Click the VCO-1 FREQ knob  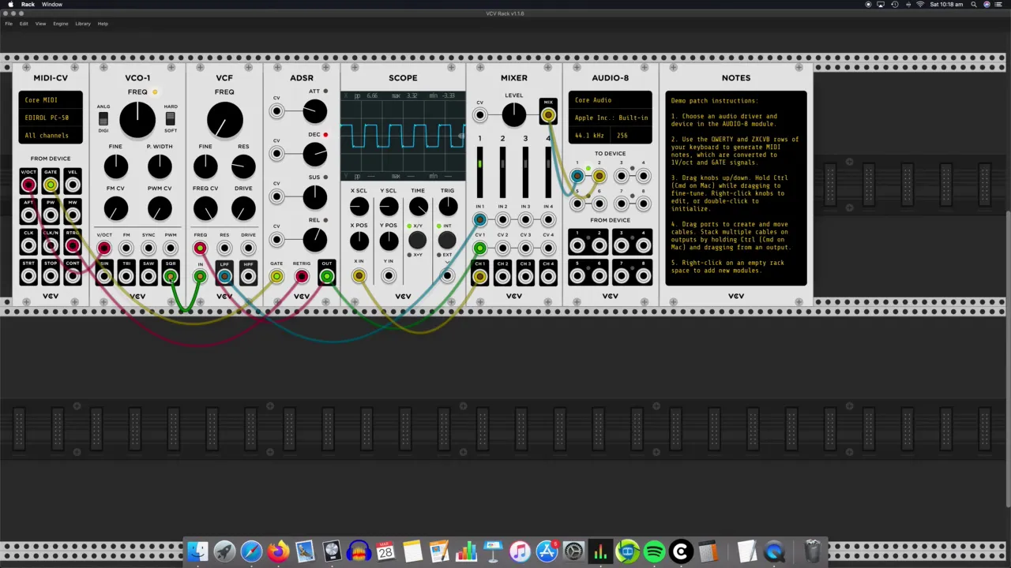point(137,119)
